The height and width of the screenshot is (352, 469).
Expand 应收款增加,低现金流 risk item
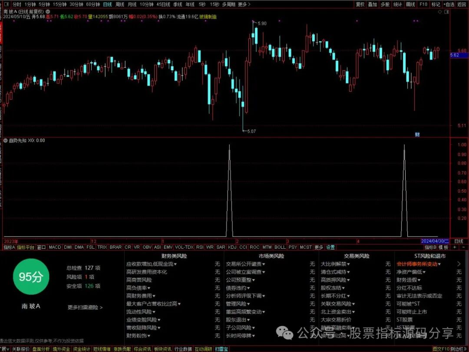(152, 264)
